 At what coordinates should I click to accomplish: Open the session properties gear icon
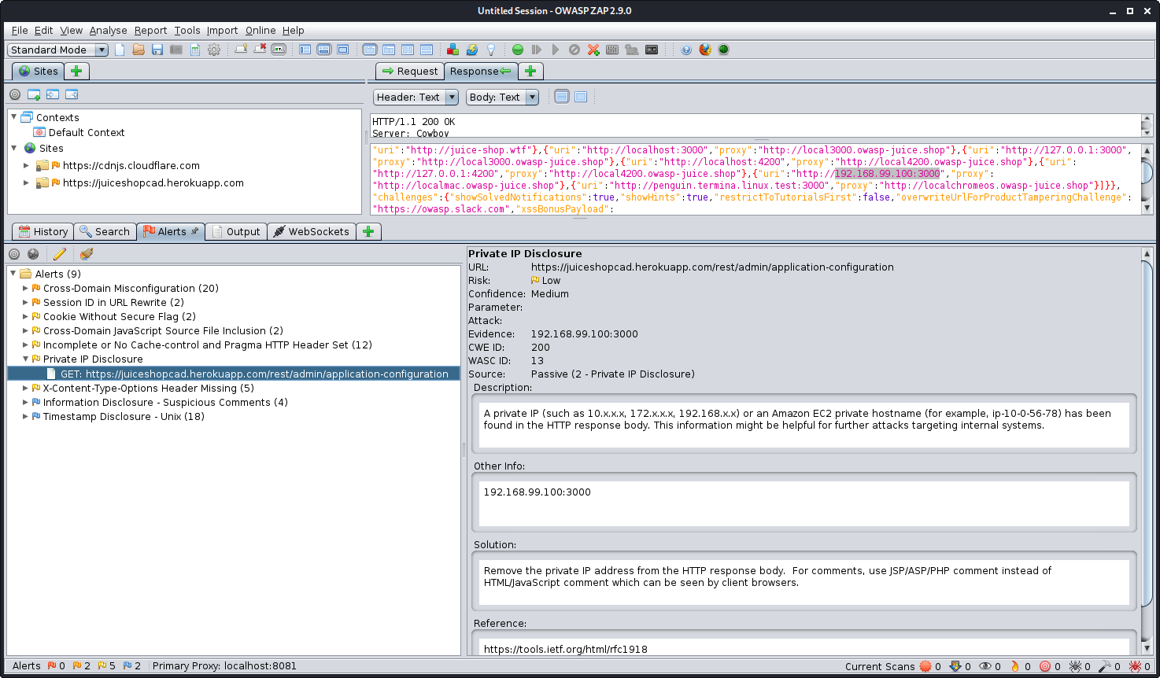tap(214, 50)
